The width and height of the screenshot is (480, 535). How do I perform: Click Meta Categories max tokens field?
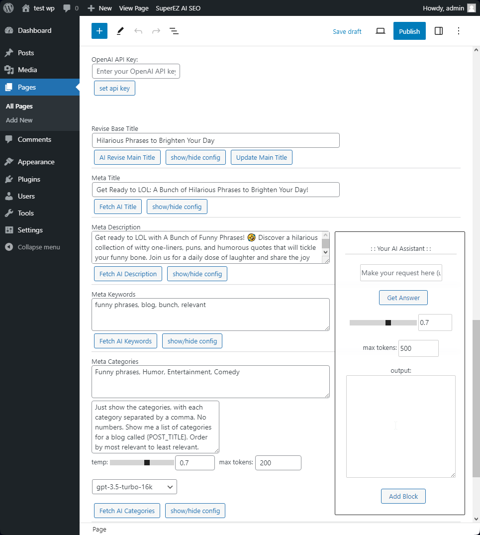coord(278,463)
